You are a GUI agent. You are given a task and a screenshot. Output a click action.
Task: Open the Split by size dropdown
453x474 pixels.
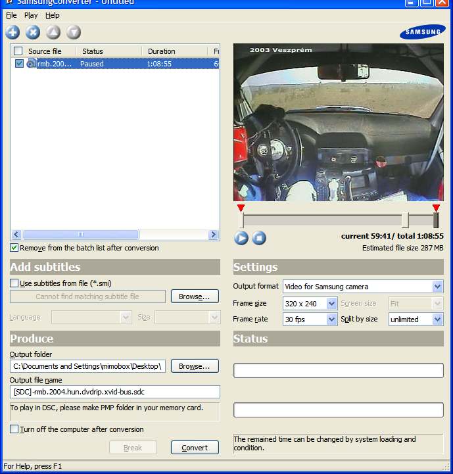[437, 320]
